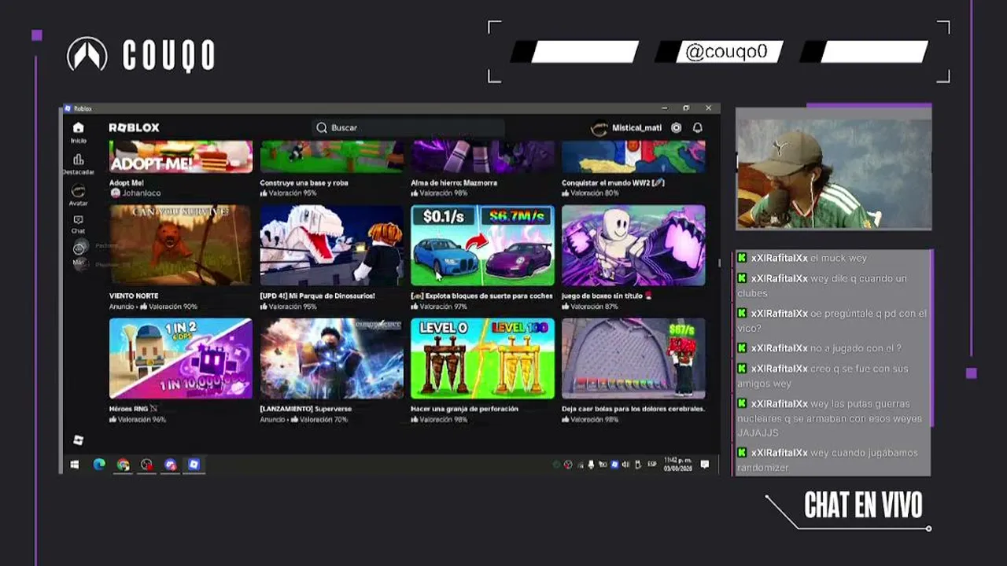Open the Adopt Me! game thumbnail
The width and height of the screenshot is (1007, 566).
(181, 156)
